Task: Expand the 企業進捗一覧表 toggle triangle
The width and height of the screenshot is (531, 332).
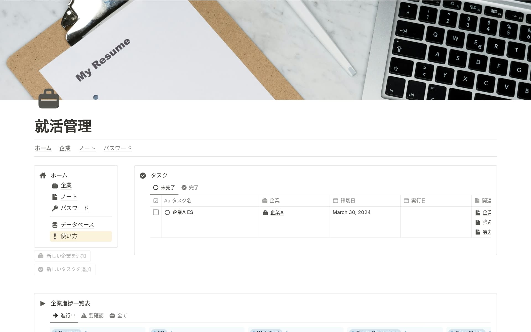Action: [43, 303]
